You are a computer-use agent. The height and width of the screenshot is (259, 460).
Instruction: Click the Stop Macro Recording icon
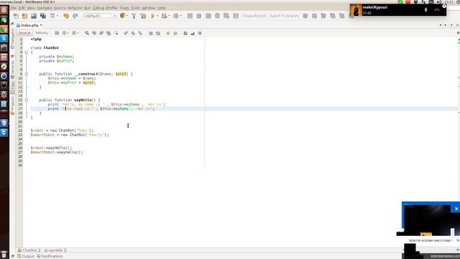175,33
